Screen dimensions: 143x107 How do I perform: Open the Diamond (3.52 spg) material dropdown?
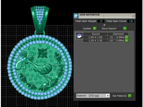pos(93,96)
